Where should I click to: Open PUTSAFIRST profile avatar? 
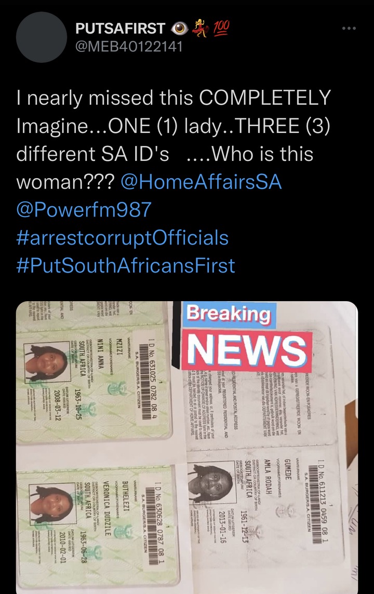point(42,37)
